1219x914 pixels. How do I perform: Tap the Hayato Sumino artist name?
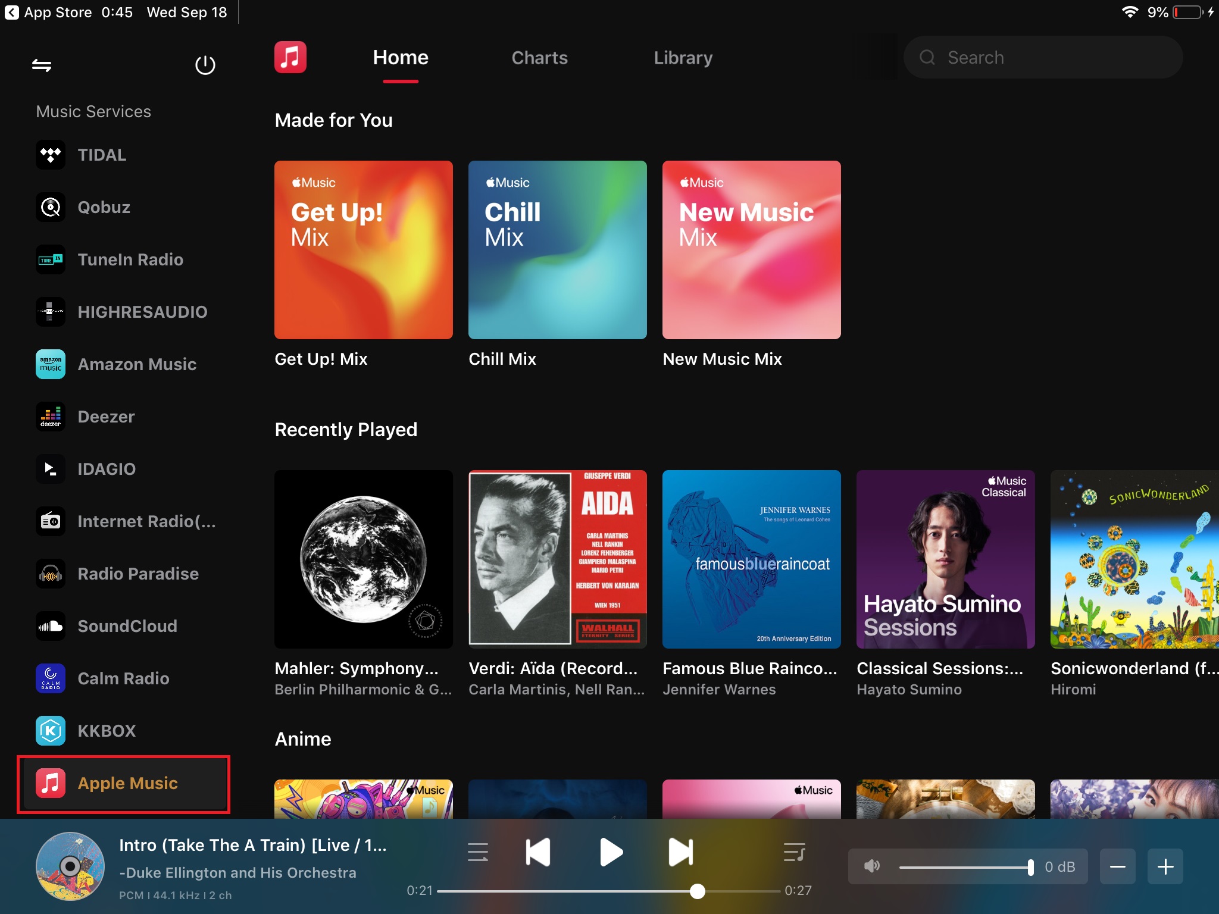(909, 690)
